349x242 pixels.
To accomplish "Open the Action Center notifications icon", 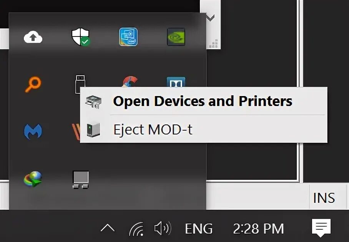I will click(x=321, y=228).
